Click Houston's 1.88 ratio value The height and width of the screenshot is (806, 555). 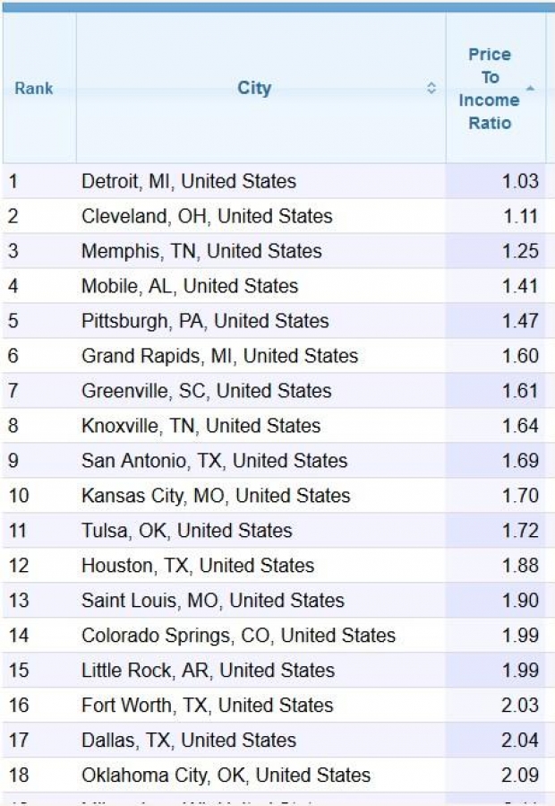click(x=520, y=566)
